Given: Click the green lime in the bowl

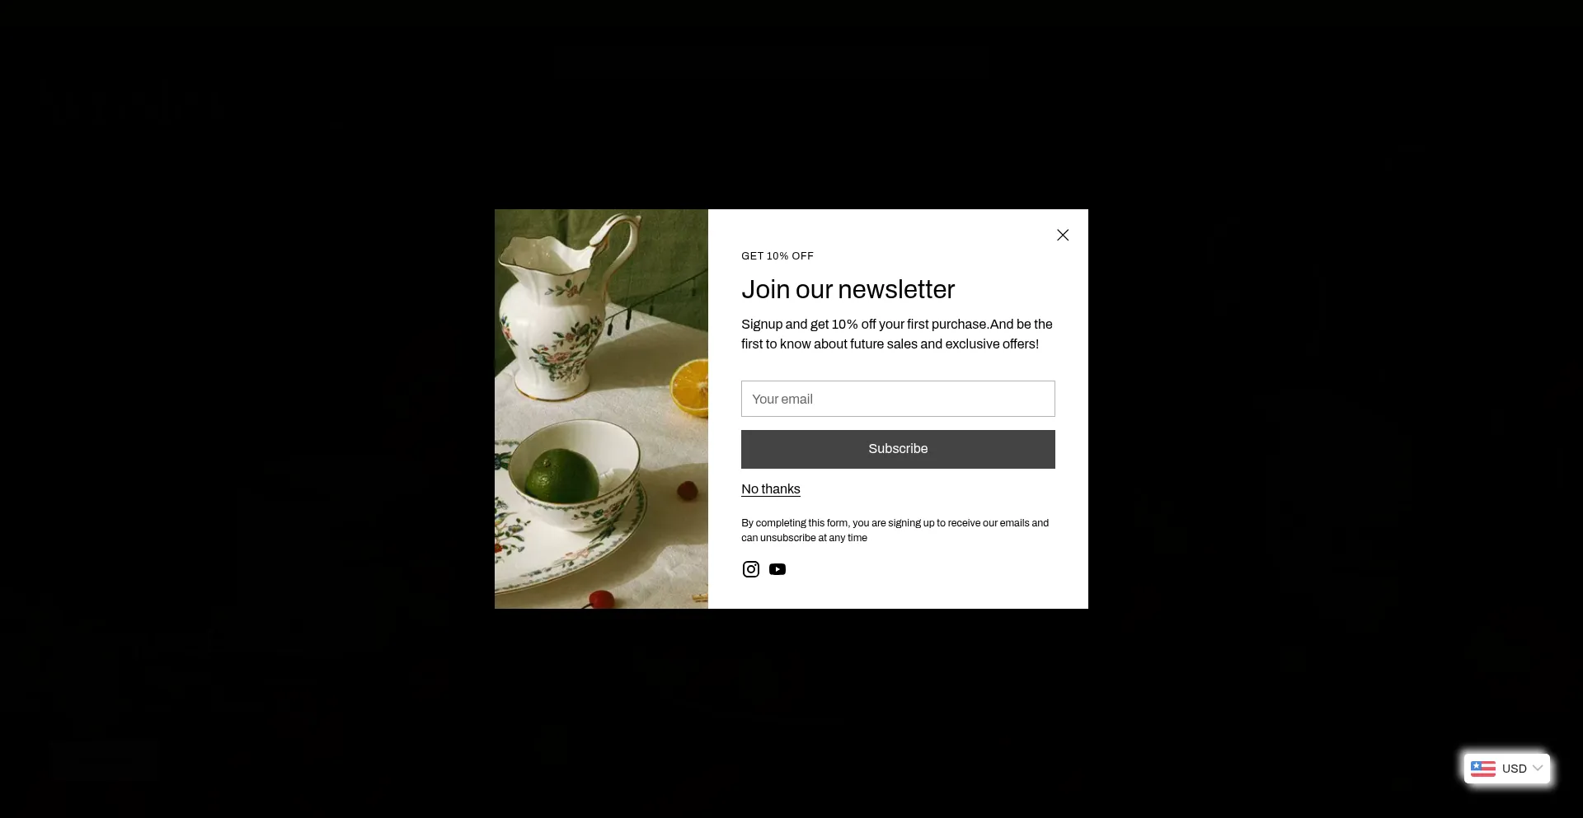Looking at the screenshot, I should 562,476.
